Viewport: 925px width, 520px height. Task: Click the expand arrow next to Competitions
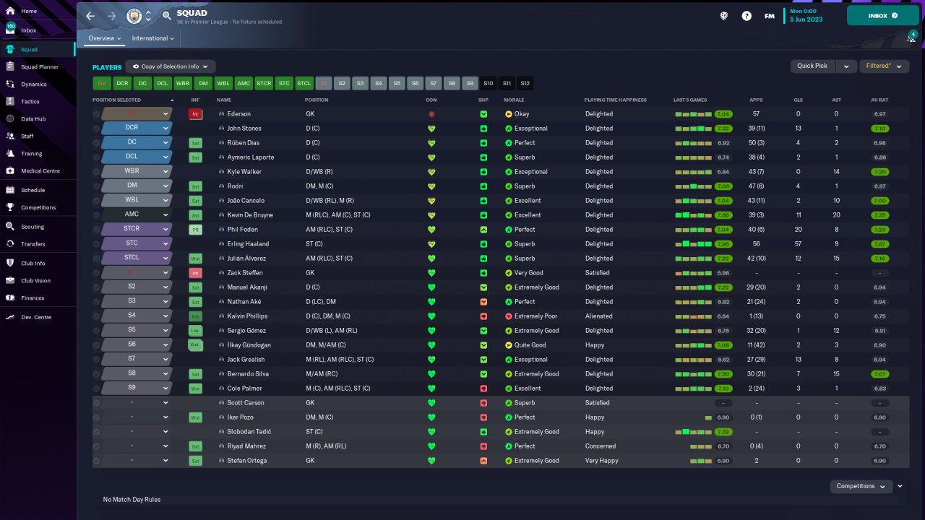click(900, 486)
